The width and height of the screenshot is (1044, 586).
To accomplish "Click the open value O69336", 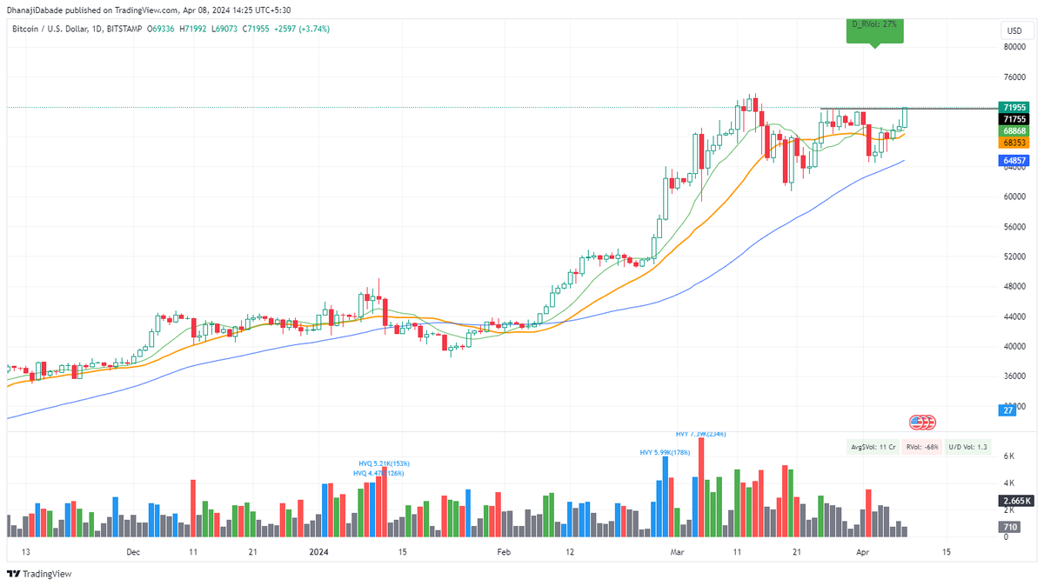I will point(162,30).
